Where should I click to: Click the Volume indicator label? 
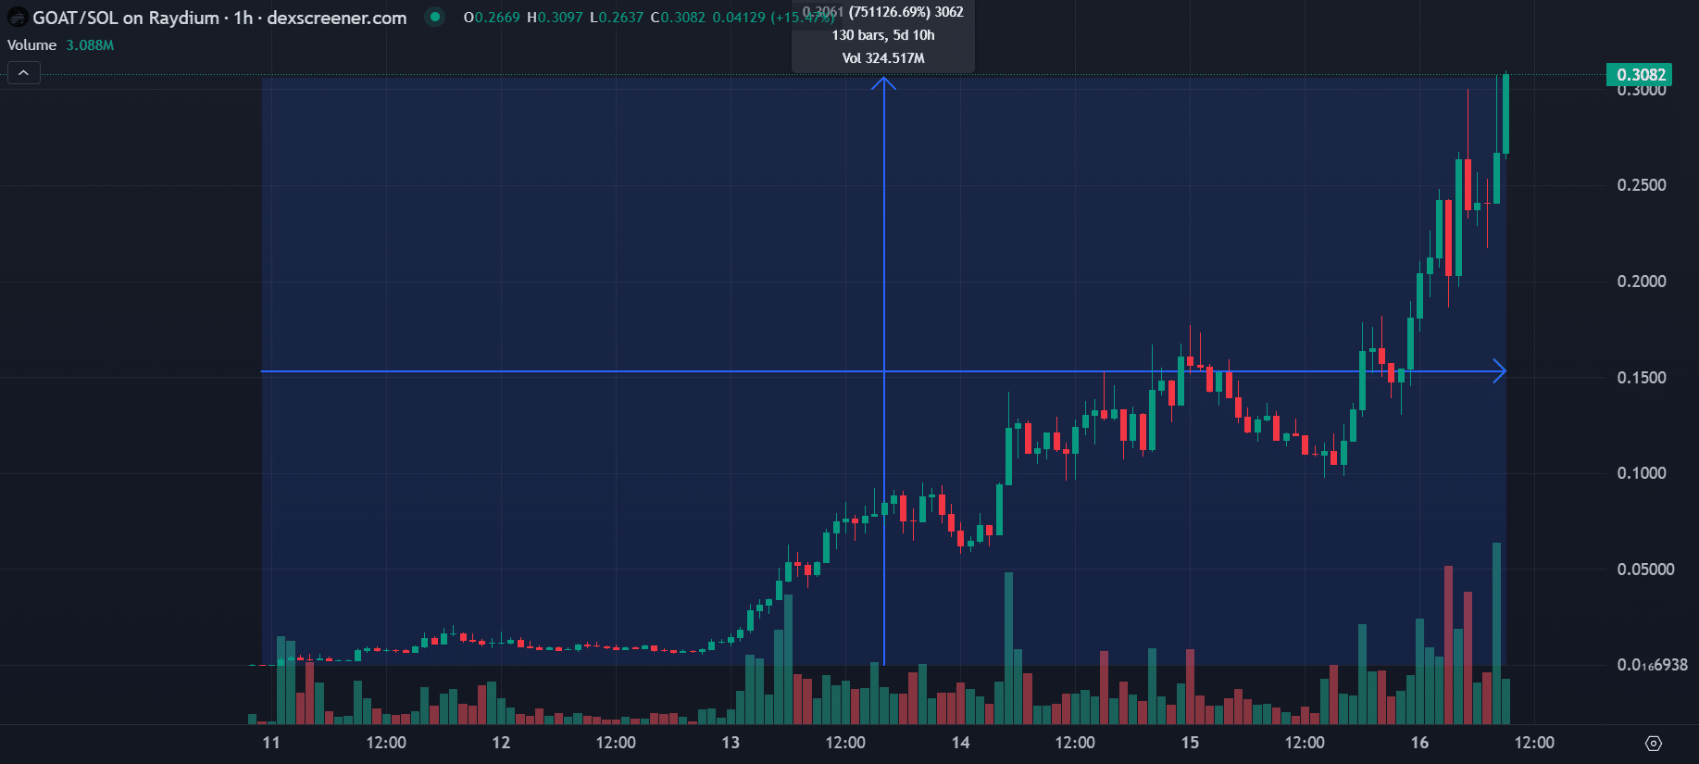click(x=31, y=44)
